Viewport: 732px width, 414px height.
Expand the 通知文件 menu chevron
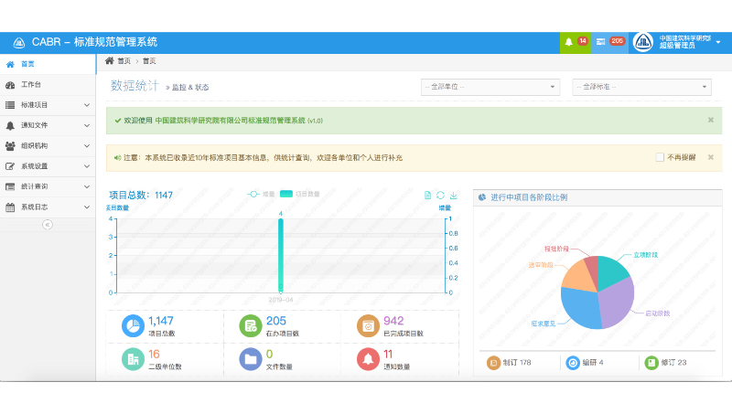tap(87, 125)
